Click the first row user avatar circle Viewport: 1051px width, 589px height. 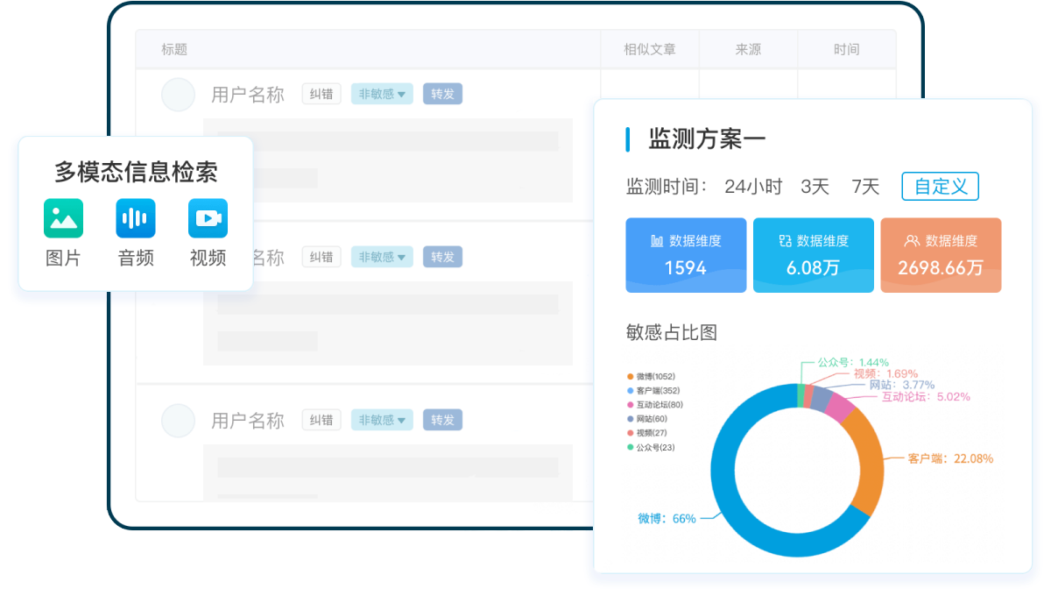pos(178,95)
